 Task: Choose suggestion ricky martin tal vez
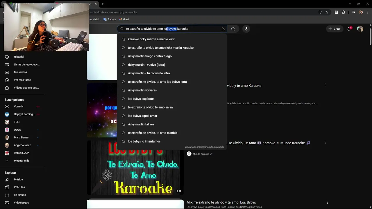[x=172, y=124]
